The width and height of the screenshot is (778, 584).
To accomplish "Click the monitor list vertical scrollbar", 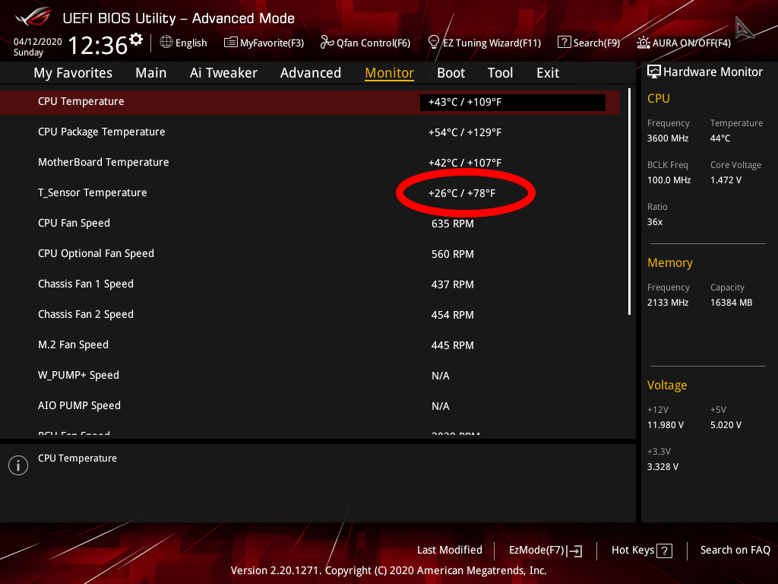I will [x=629, y=202].
